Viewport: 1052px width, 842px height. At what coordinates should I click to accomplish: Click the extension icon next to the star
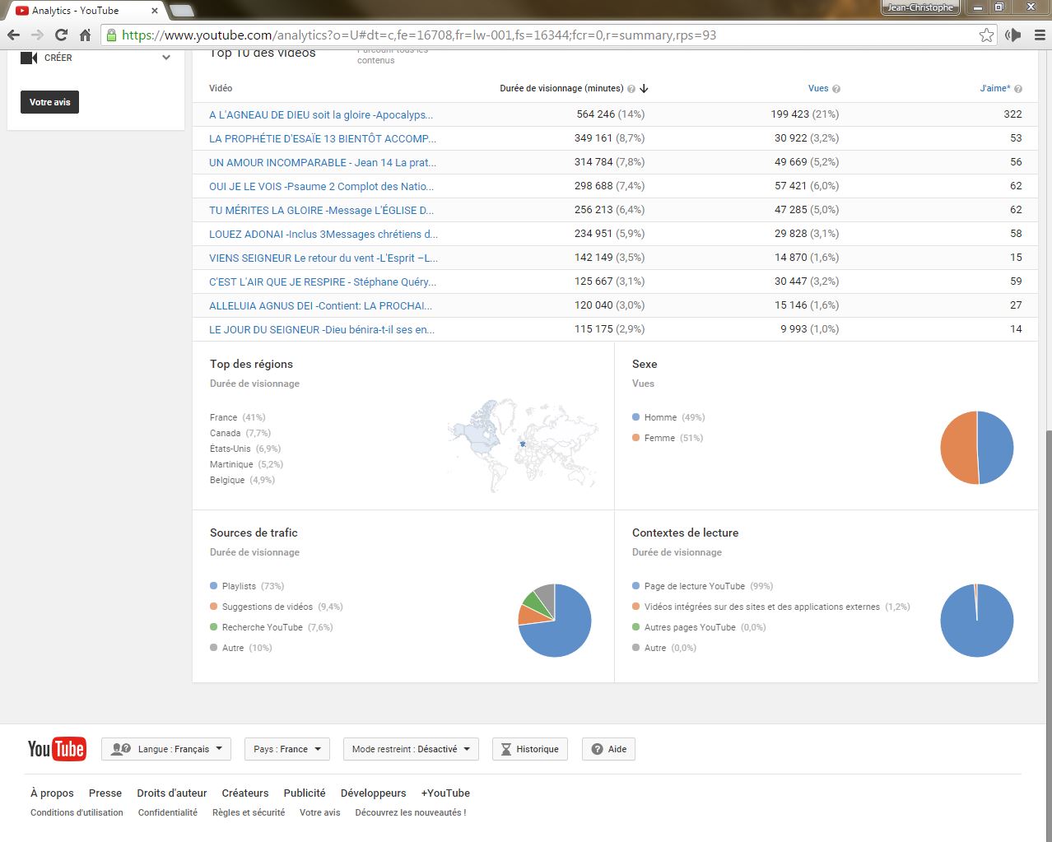coord(1013,35)
